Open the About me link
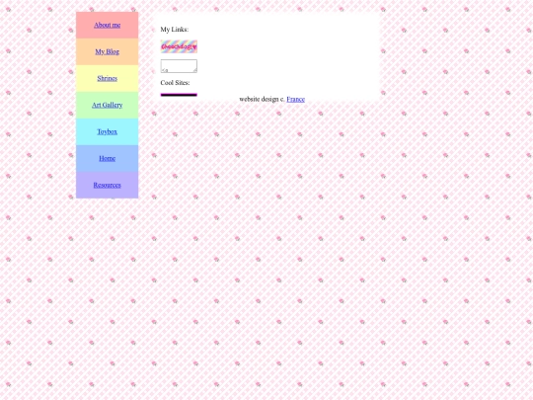The height and width of the screenshot is (400, 533). click(107, 25)
